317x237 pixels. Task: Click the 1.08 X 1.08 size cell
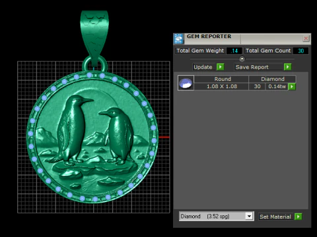point(222,86)
